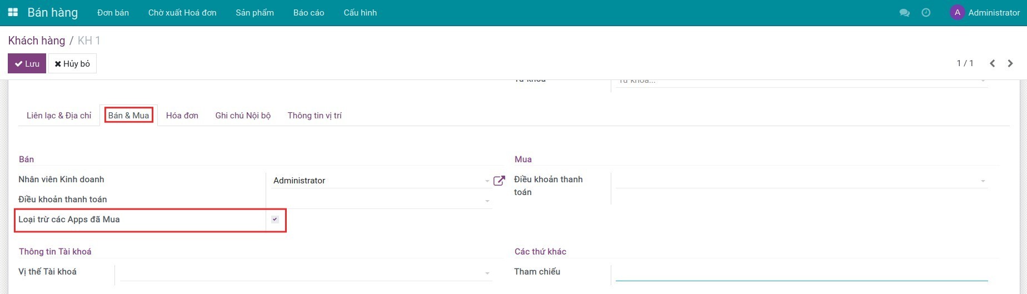This screenshot has width=1027, height=294.
Task: Click the Administrator avatar icon
Action: pos(957,13)
